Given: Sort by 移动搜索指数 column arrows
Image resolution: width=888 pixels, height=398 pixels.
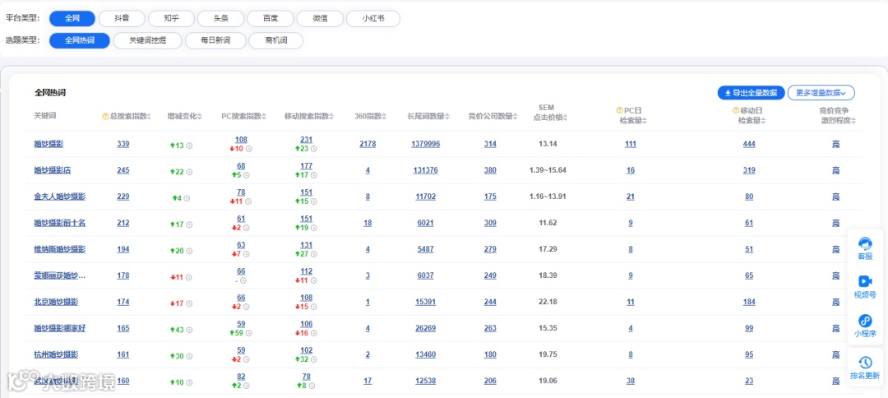Looking at the screenshot, I should [x=331, y=117].
